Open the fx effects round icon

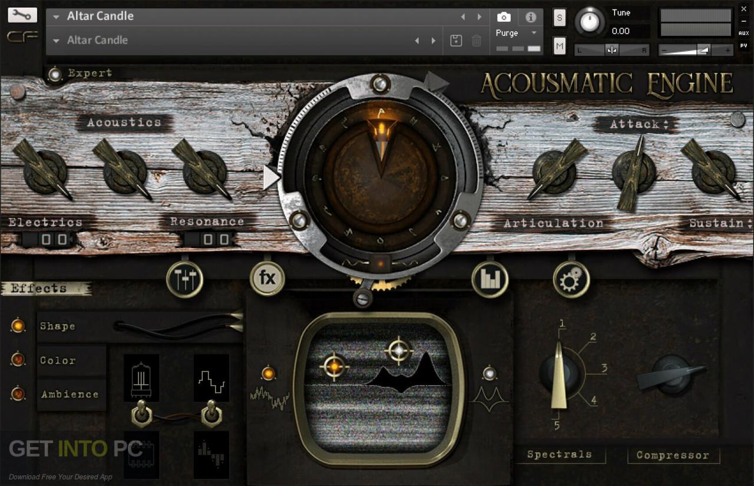click(x=267, y=277)
